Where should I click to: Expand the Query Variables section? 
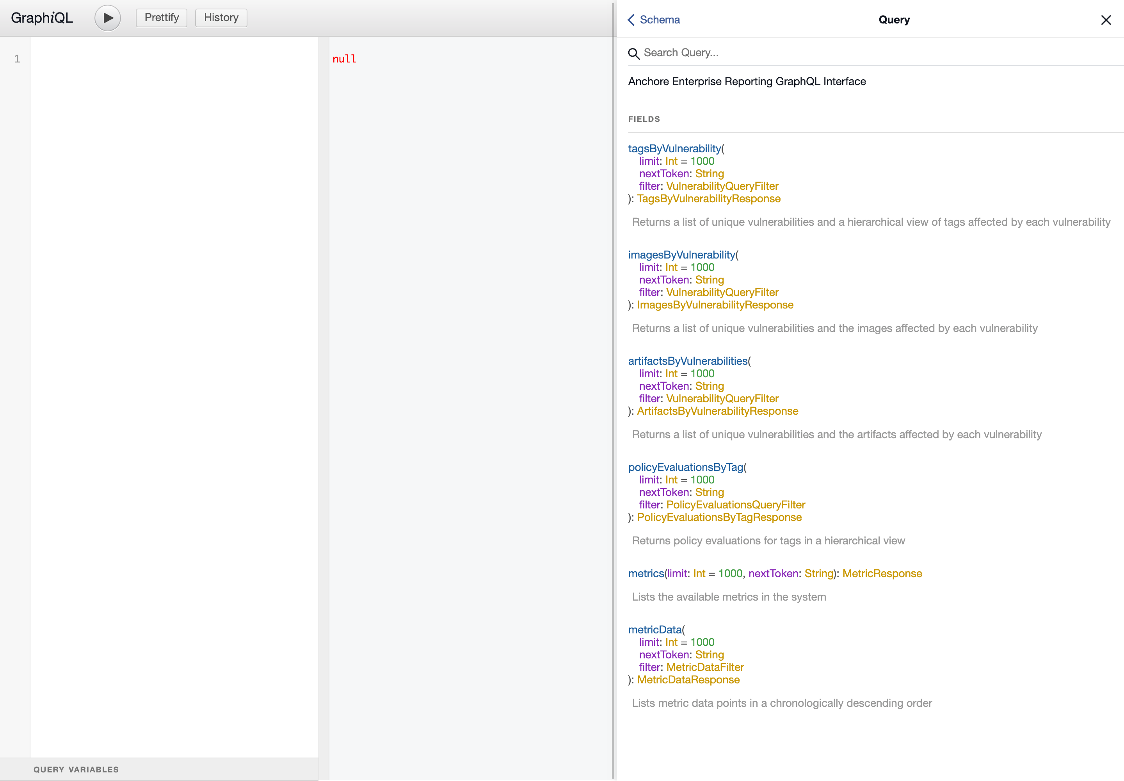pyautogui.click(x=76, y=769)
